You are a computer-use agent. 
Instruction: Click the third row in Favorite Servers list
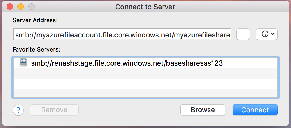pyautogui.click(x=145, y=84)
